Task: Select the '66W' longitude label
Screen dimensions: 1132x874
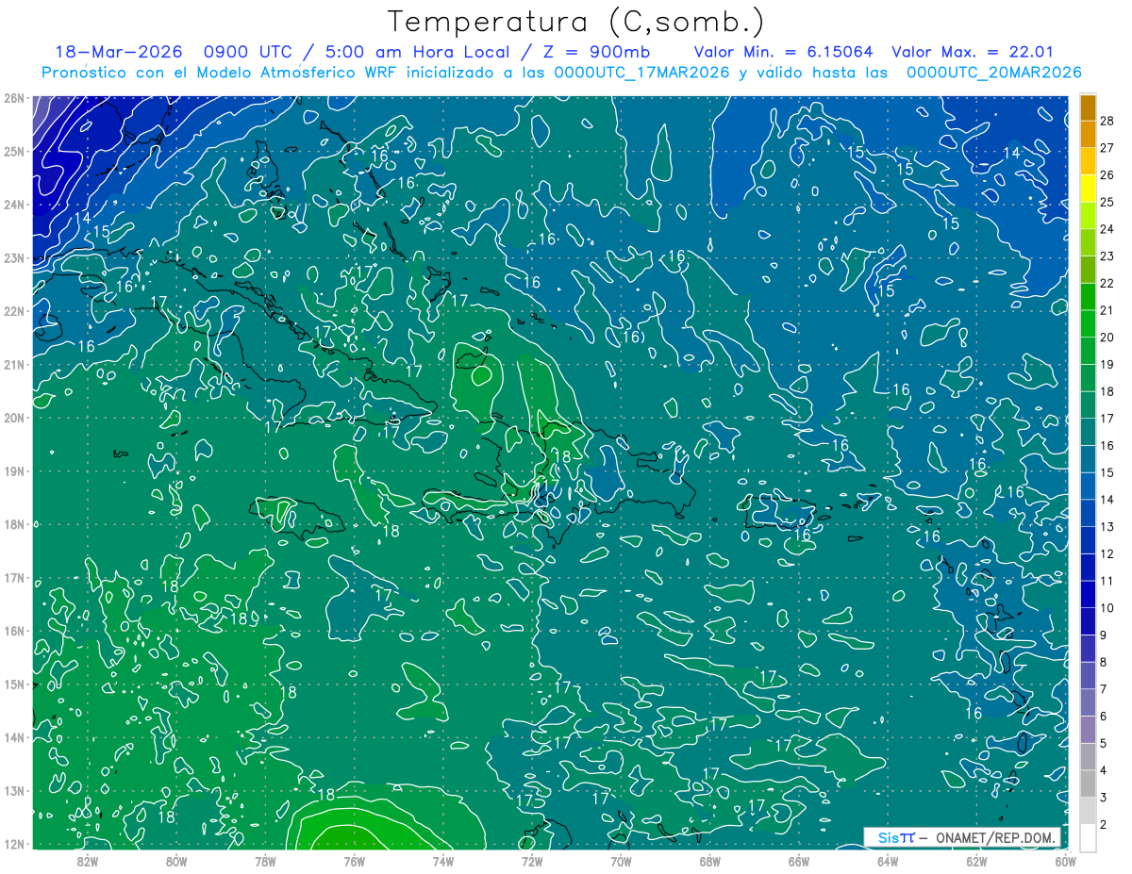Action: [799, 861]
